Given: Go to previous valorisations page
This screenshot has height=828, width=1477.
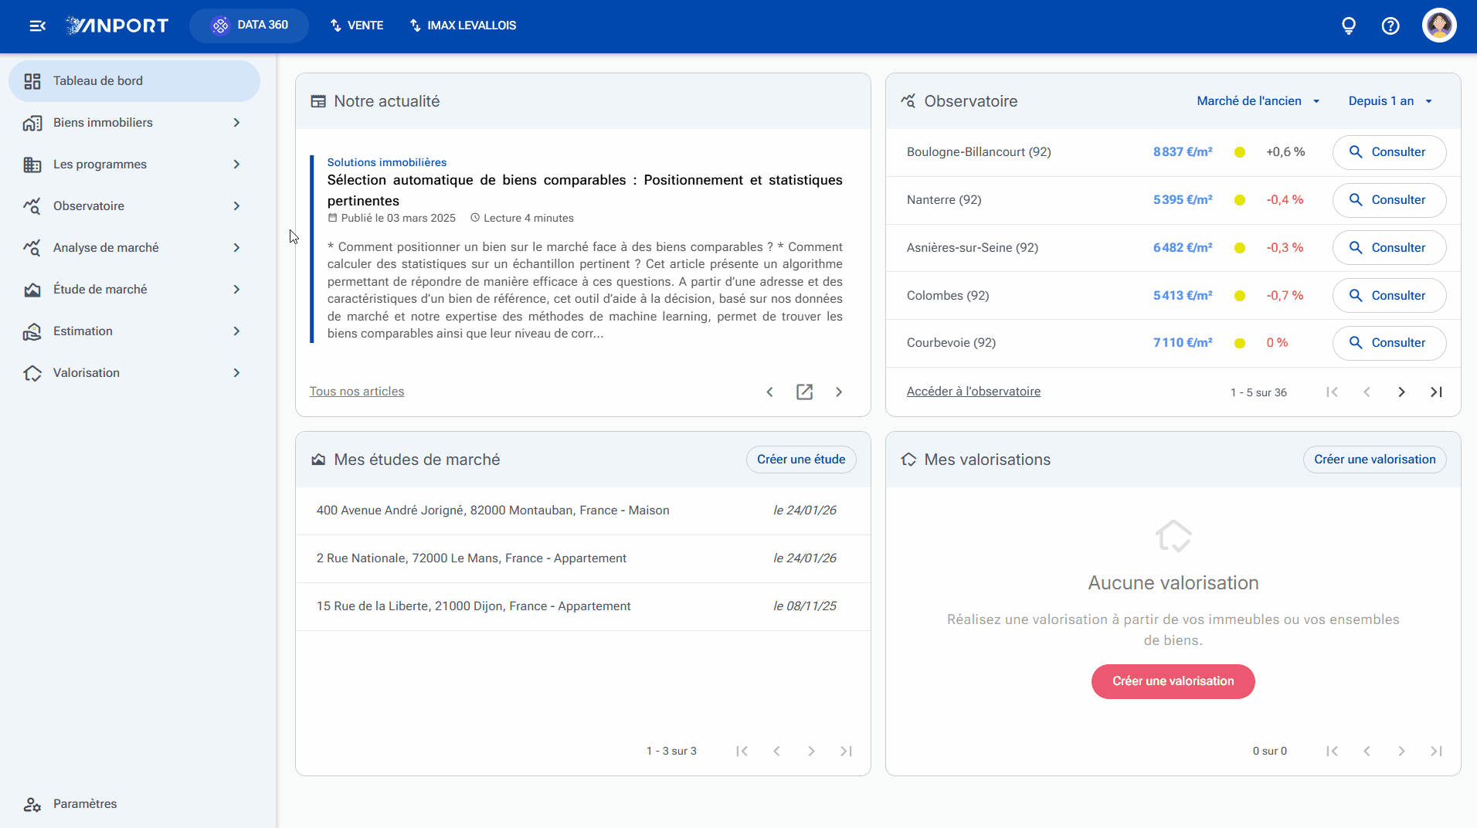Looking at the screenshot, I should tap(1367, 751).
